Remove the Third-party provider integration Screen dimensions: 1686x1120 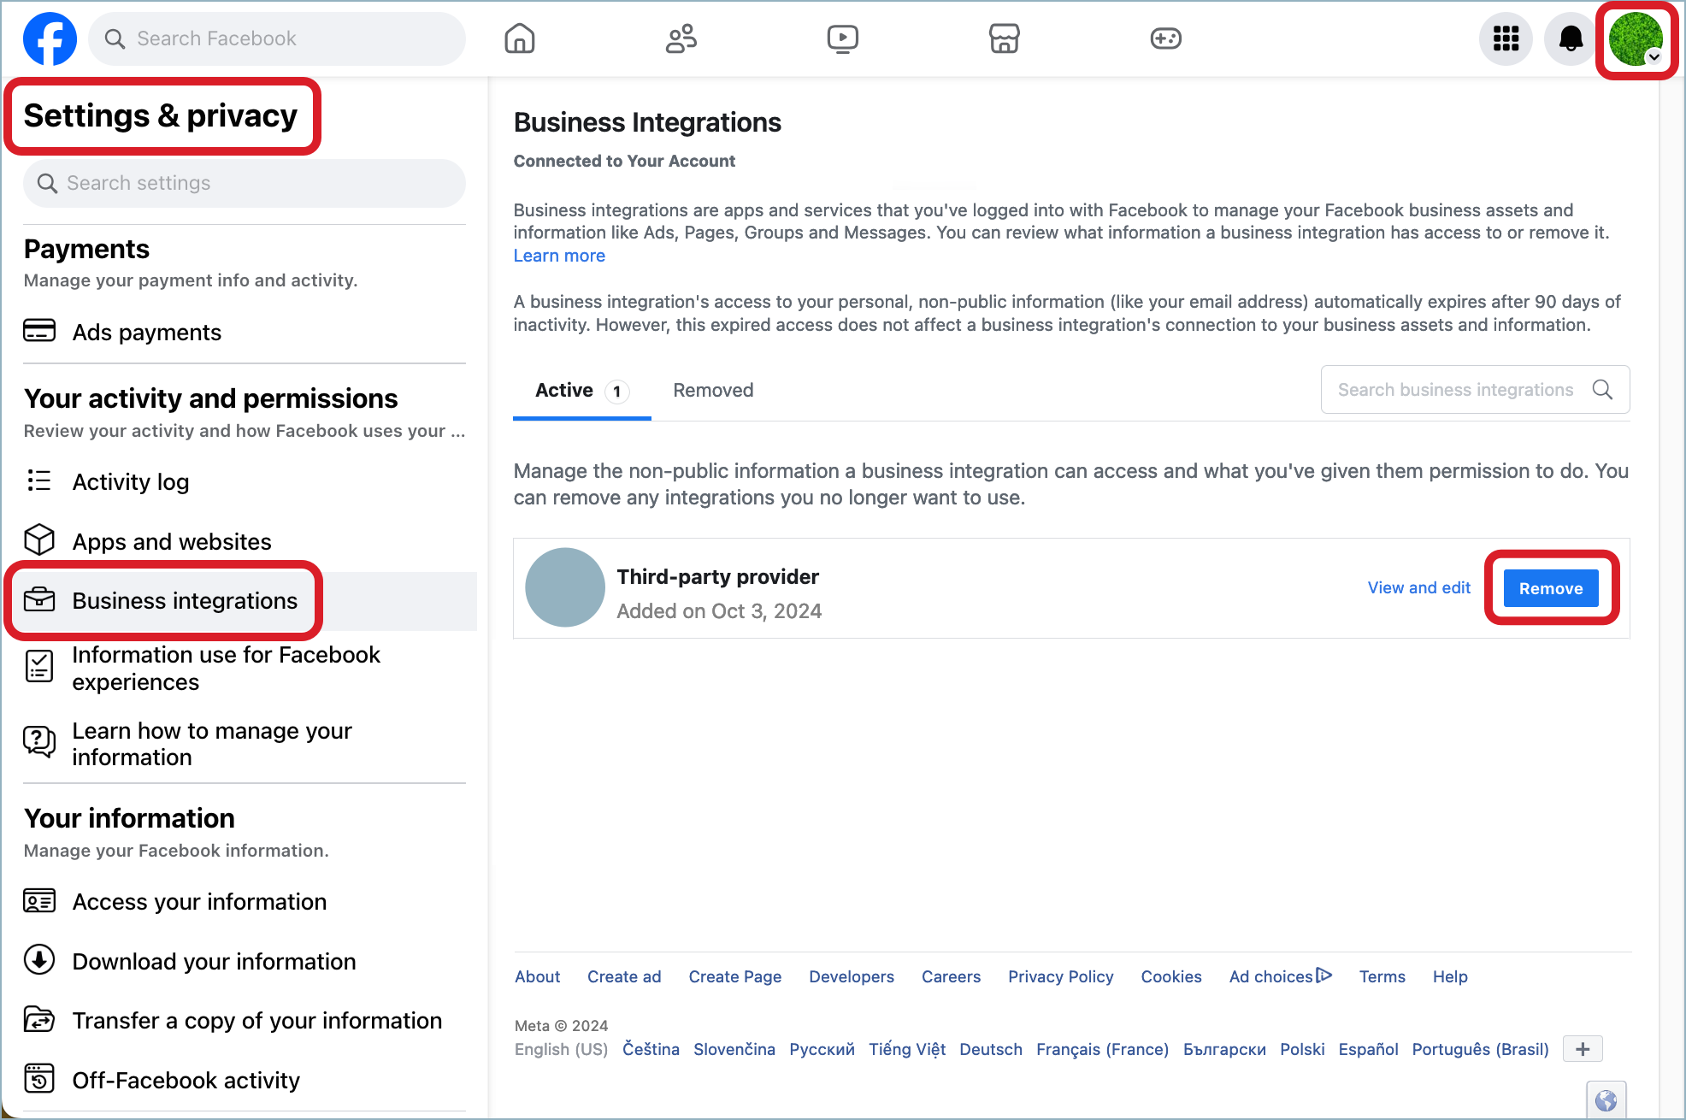(1550, 588)
